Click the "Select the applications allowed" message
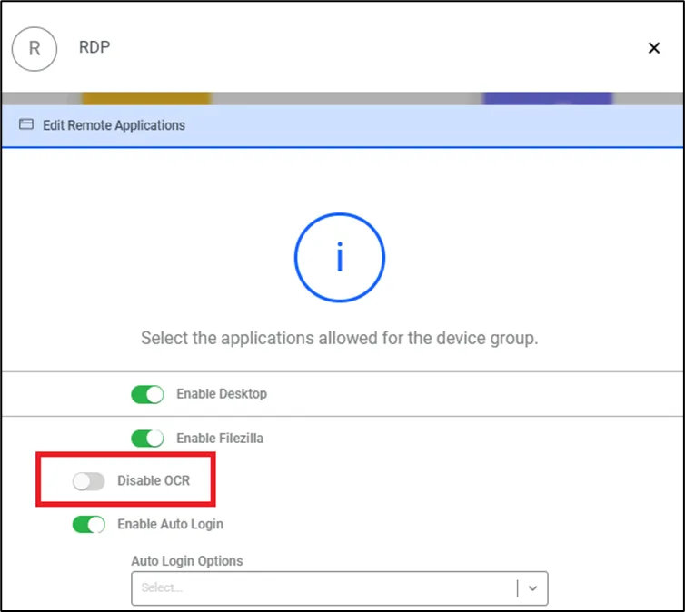 340,339
